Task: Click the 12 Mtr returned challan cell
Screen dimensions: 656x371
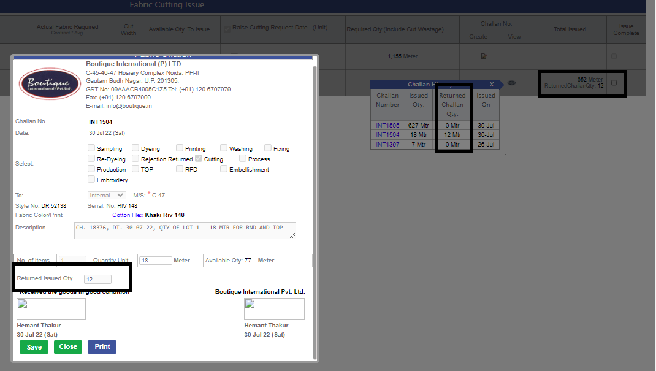Action: pyautogui.click(x=452, y=135)
